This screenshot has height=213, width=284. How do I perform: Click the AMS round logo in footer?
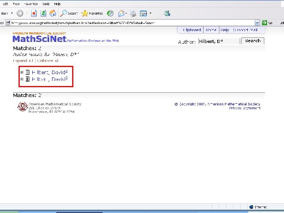point(22,106)
